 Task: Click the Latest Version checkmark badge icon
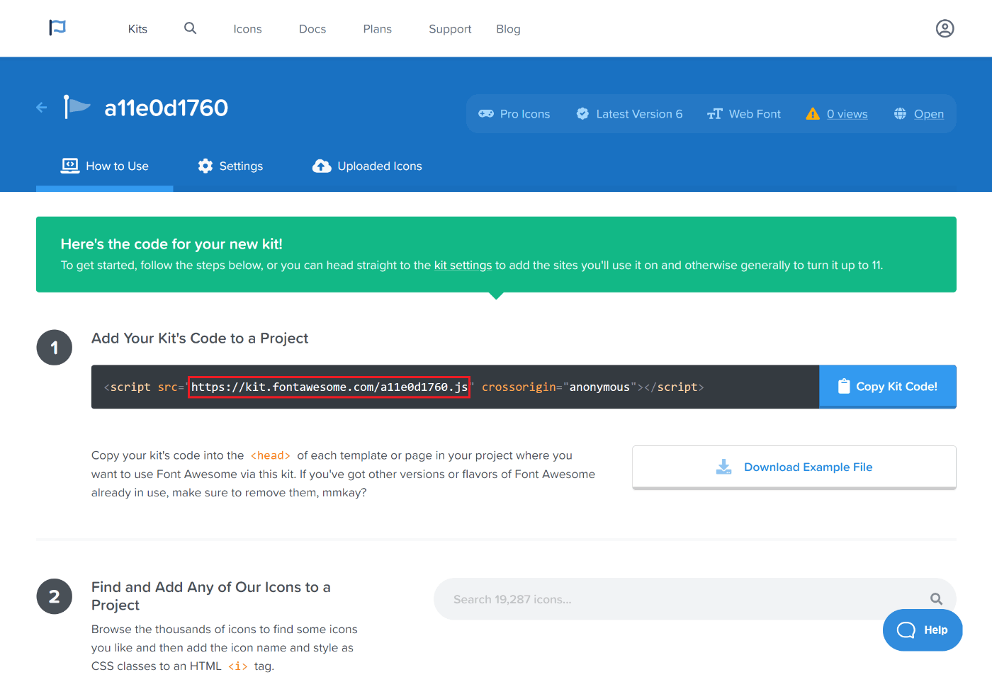click(582, 113)
